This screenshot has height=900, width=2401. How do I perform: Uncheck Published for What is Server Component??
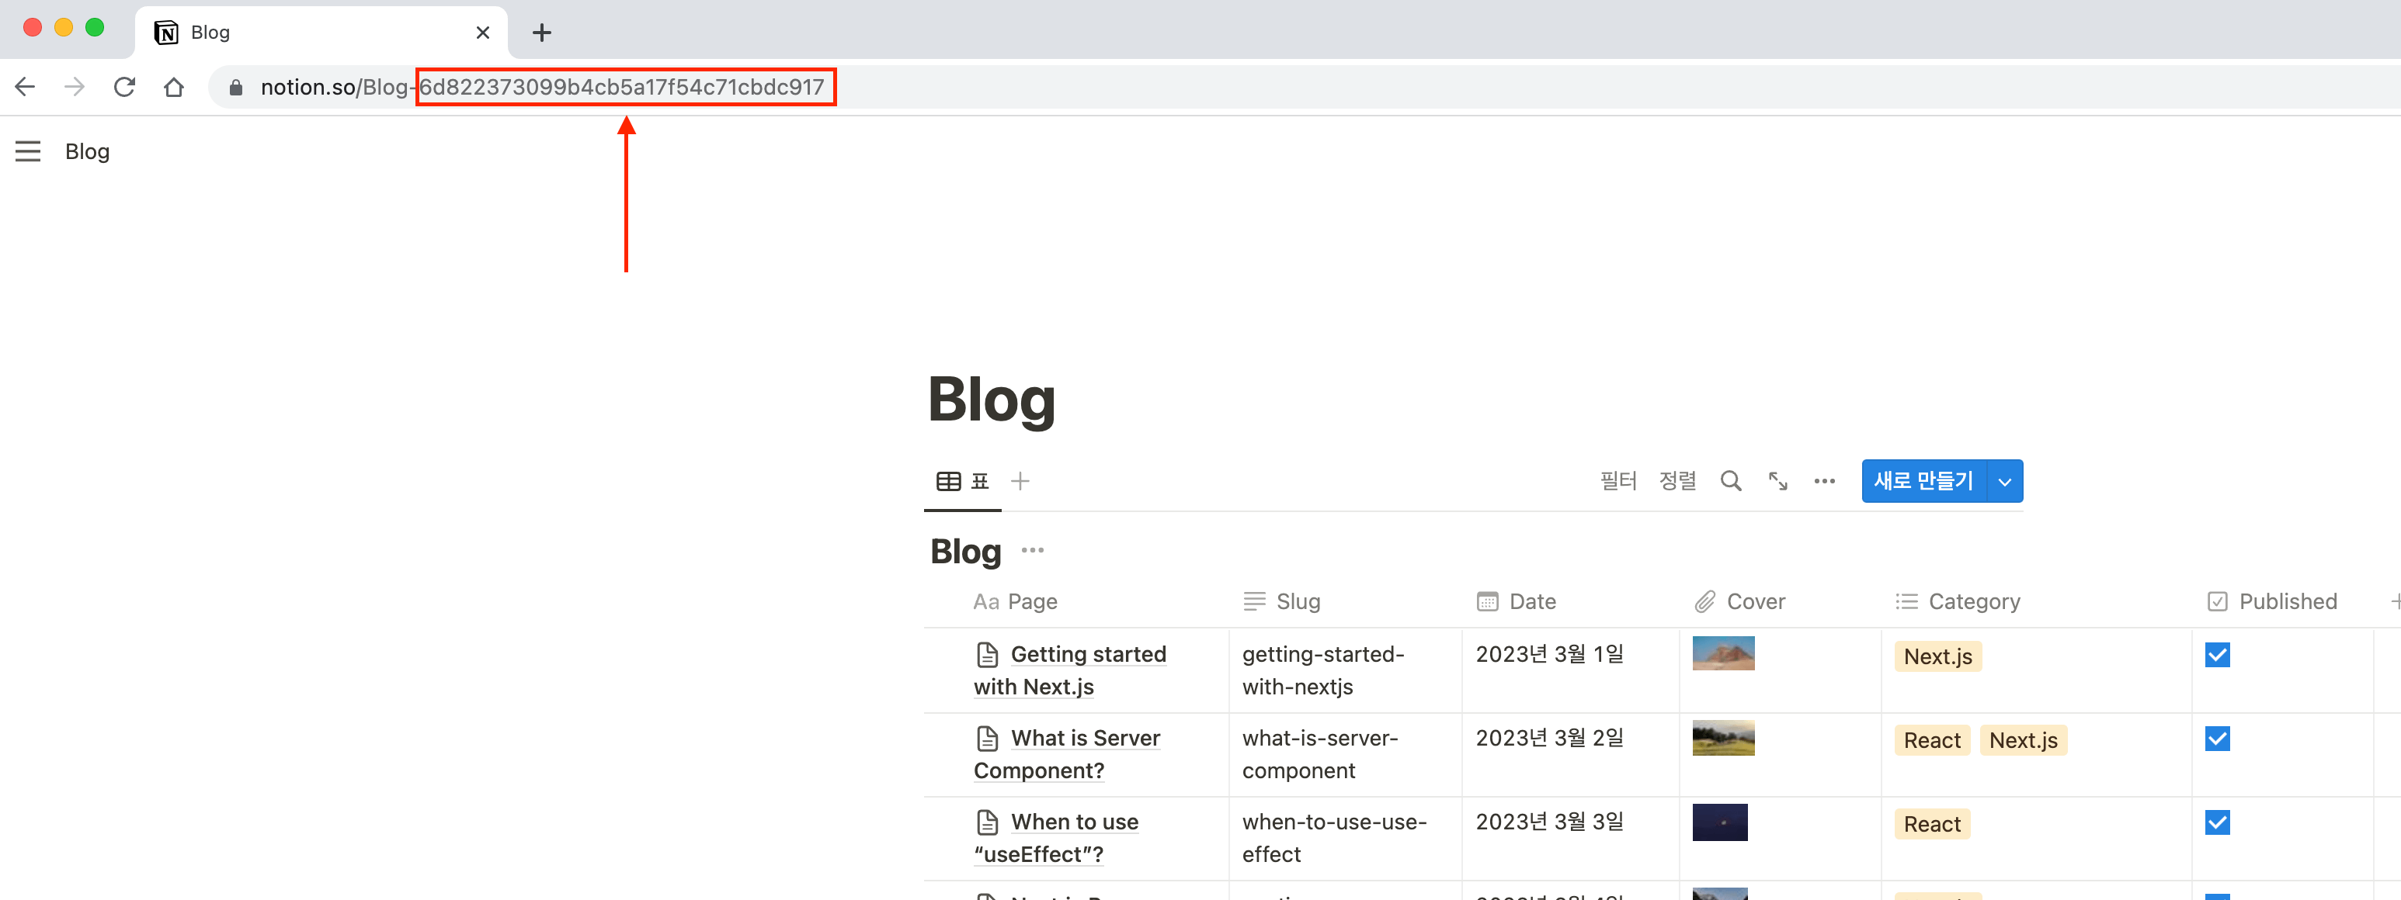[2218, 739]
